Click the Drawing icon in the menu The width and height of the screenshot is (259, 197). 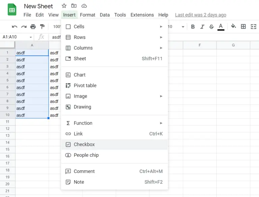tap(68, 107)
